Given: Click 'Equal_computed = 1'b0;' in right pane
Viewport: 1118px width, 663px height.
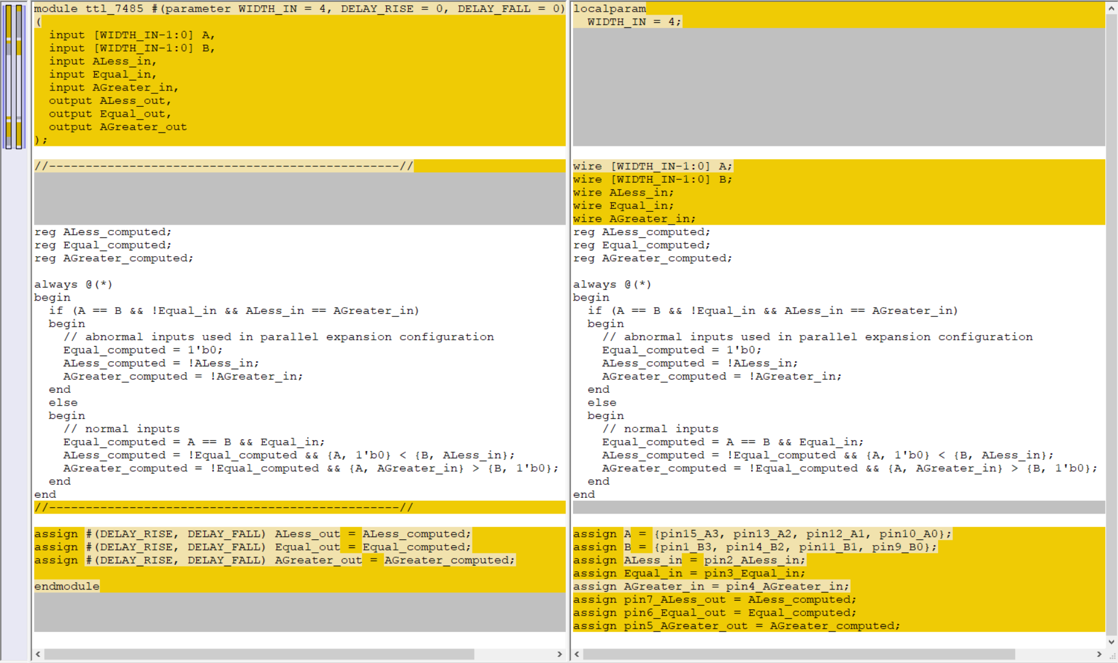Looking at the screenshot, I should coord(682,350).
